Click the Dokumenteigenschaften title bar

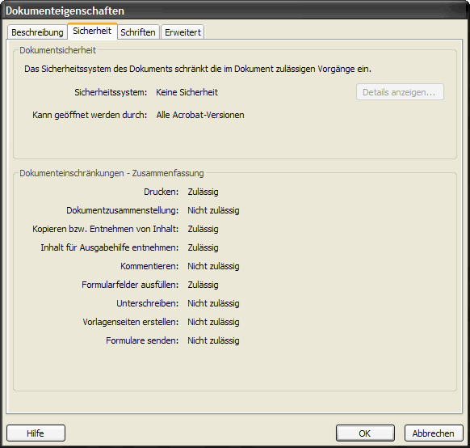coord(235,11)
